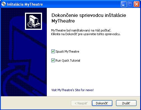
Task: Click the 'Inštalácia MyTheatre' title bar text
Action: pos(25,4)
